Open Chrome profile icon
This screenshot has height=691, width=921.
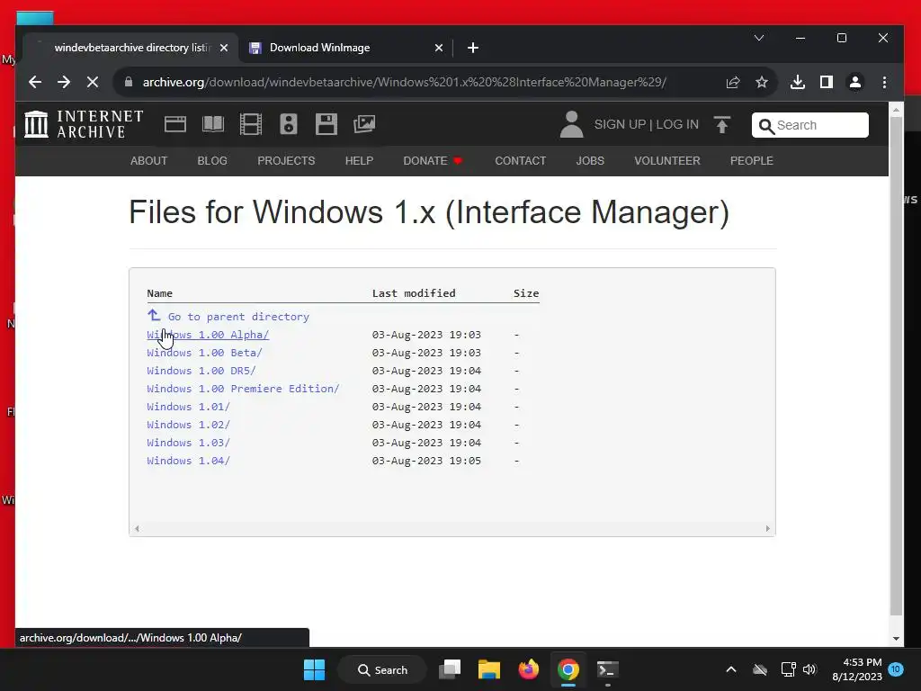[855, 82]
